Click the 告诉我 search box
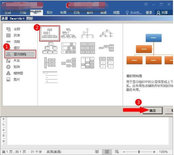174x155 pixels. click(136, 13)
